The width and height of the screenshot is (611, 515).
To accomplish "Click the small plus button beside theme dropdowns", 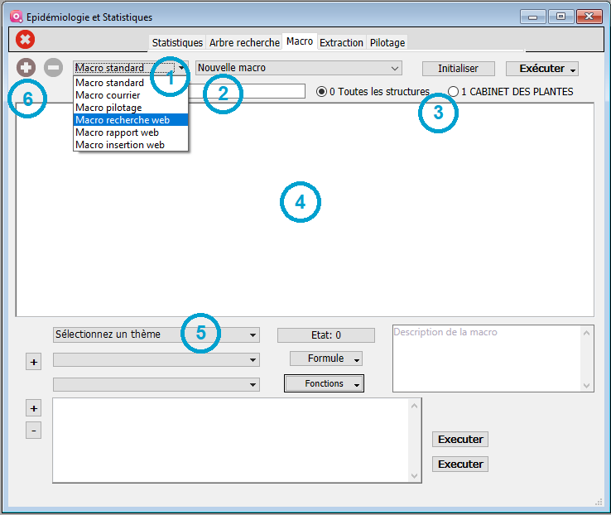I will [33, 362].
